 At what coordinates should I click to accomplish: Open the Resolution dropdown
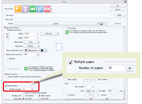pyautogui.click(x=32, y=46)
